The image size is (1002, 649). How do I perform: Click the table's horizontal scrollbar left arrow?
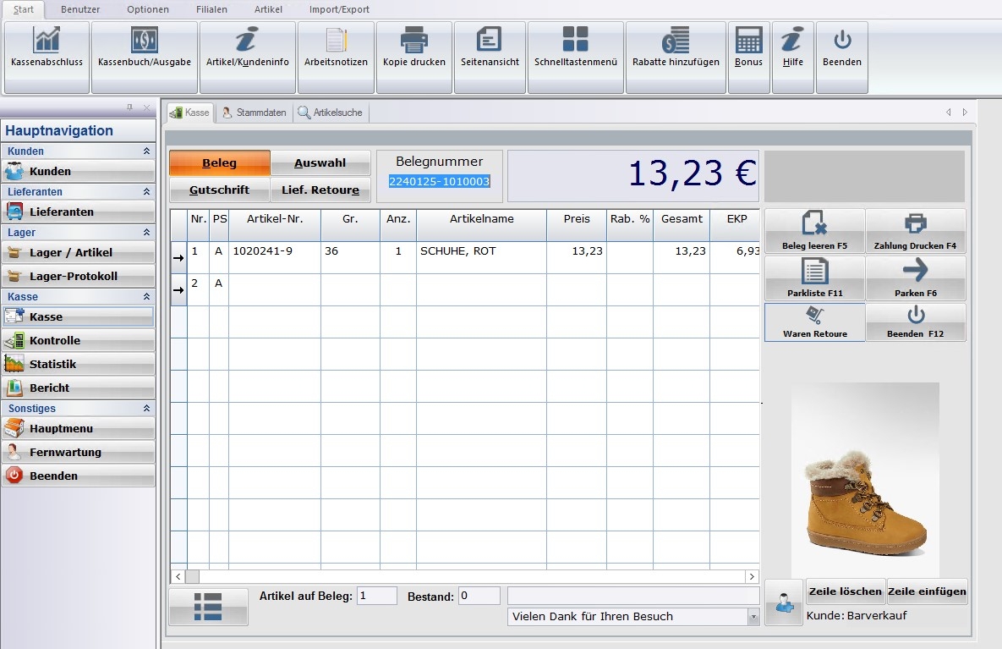tap(178, 577)
